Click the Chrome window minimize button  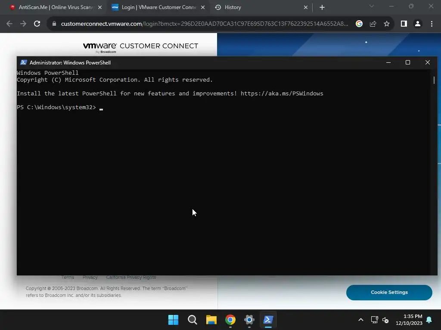point(391,6)
